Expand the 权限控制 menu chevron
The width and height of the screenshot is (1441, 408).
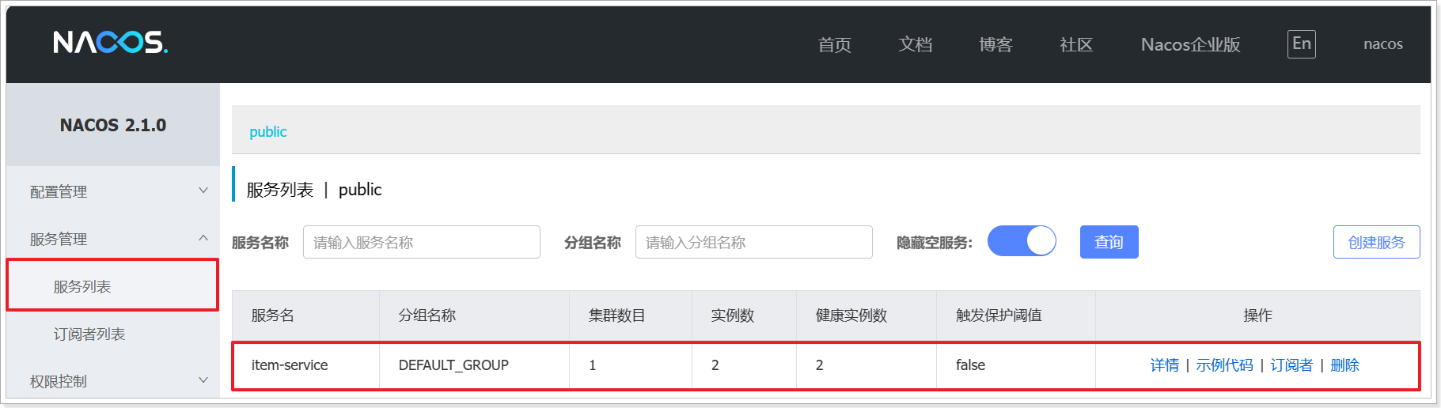203,380
